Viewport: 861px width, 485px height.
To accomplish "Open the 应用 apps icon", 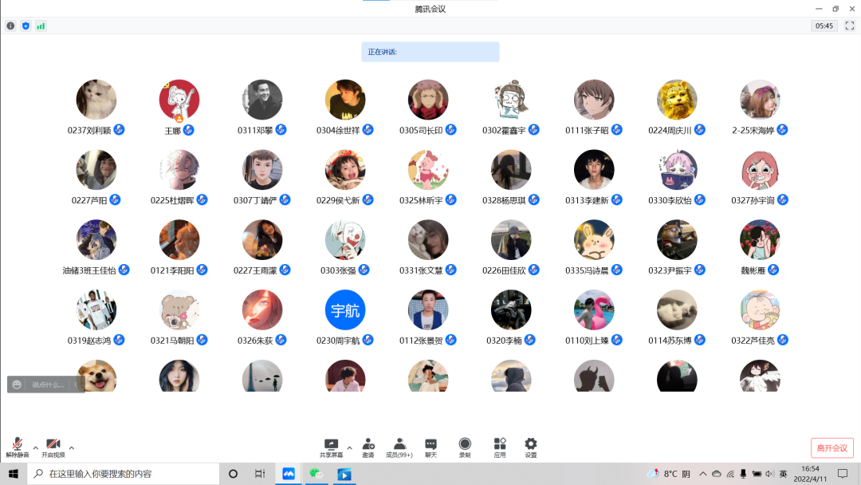I will 500,447.
